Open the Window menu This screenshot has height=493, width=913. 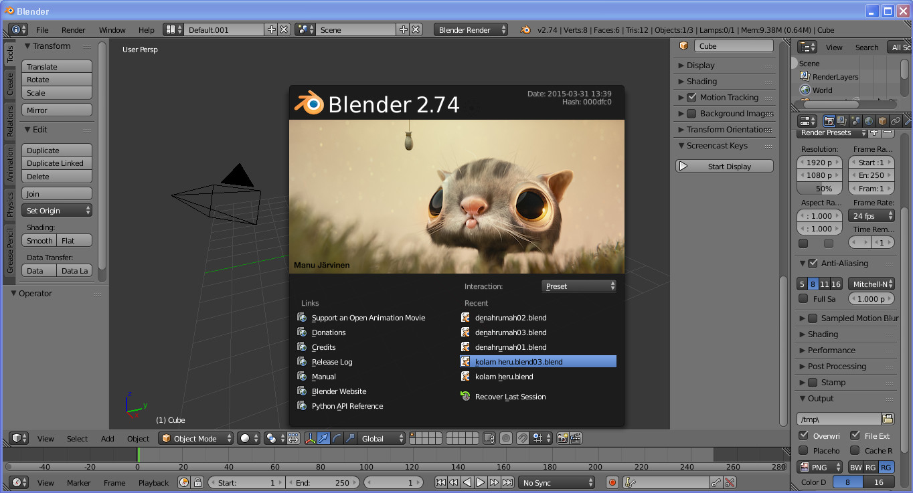click(x=112, y=30)
